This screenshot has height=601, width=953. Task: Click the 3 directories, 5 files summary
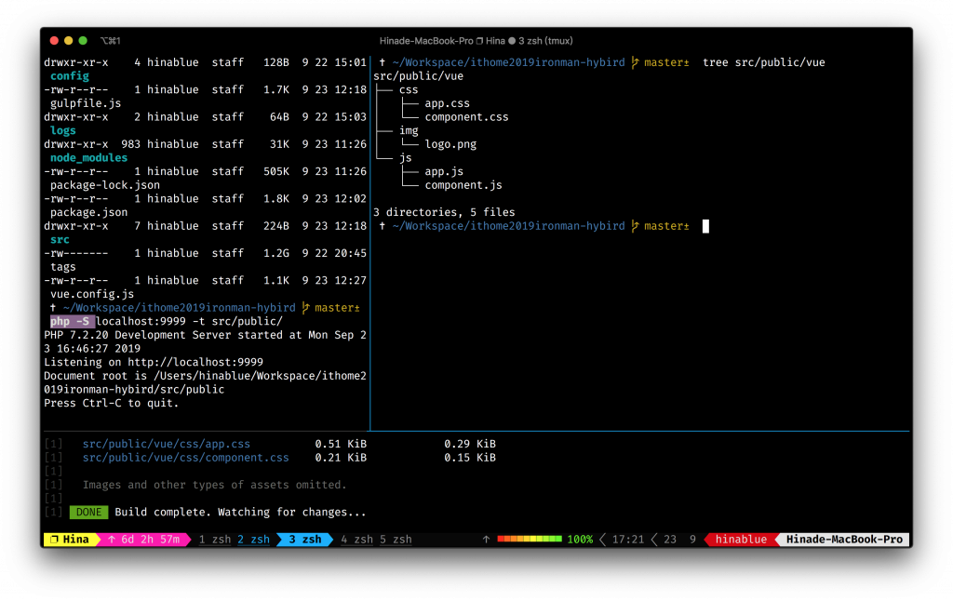pyautogui.click(x=444, y=213)
